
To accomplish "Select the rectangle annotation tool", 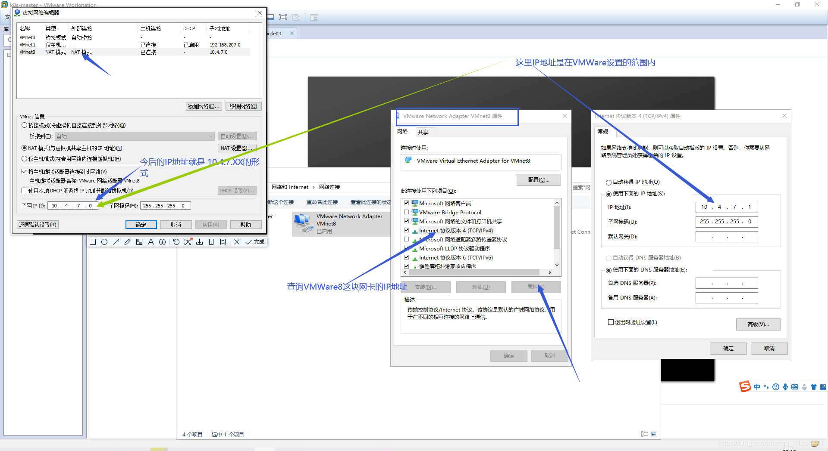I will [93, 242].
